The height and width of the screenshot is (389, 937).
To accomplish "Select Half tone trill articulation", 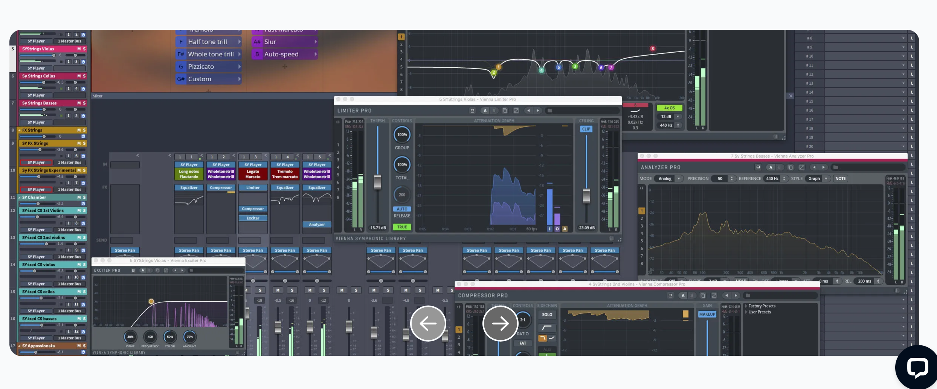I will (209, 42).
